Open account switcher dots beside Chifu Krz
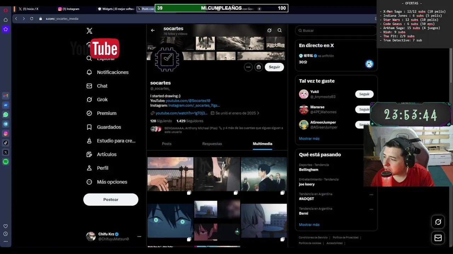Viewport: 453px width, 254px height. (139, 236)
